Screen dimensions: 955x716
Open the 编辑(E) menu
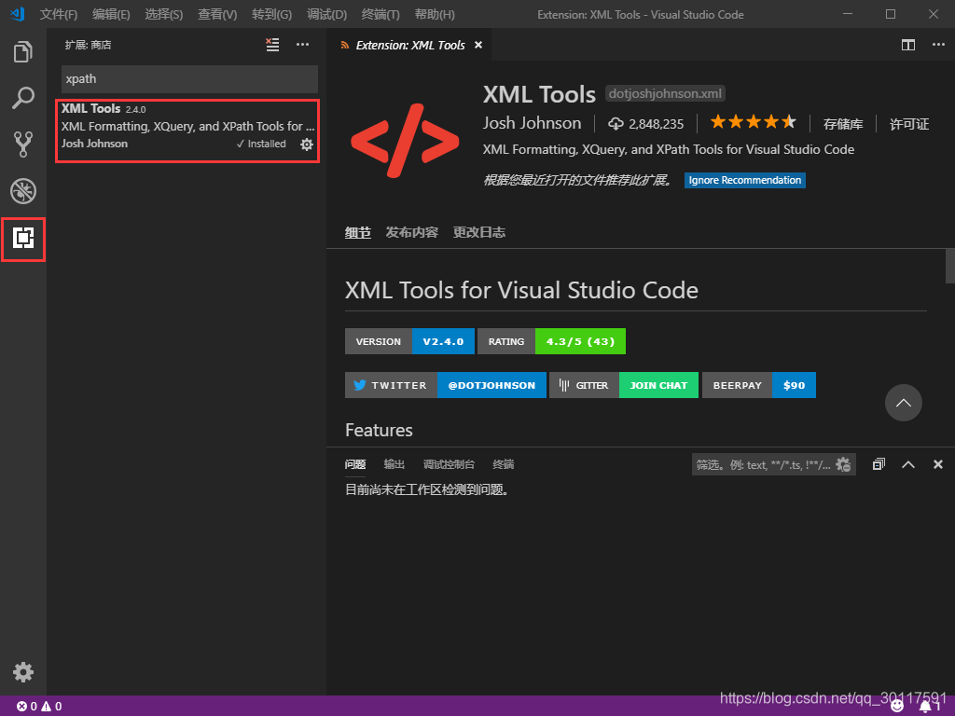pyautogui.click(x=112, y=15)
